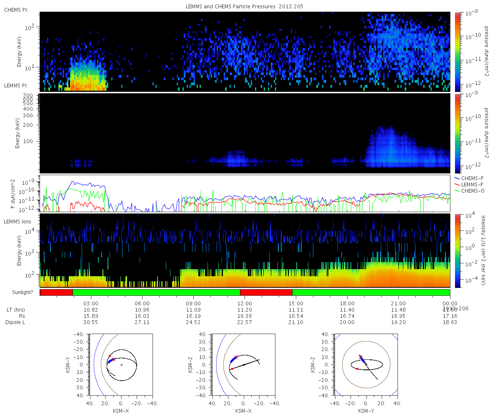Image resolution: width=500 pixels, height=416 pixels.
Task: Select the red LEMMS-P legend entry
Action: (470, 184)
